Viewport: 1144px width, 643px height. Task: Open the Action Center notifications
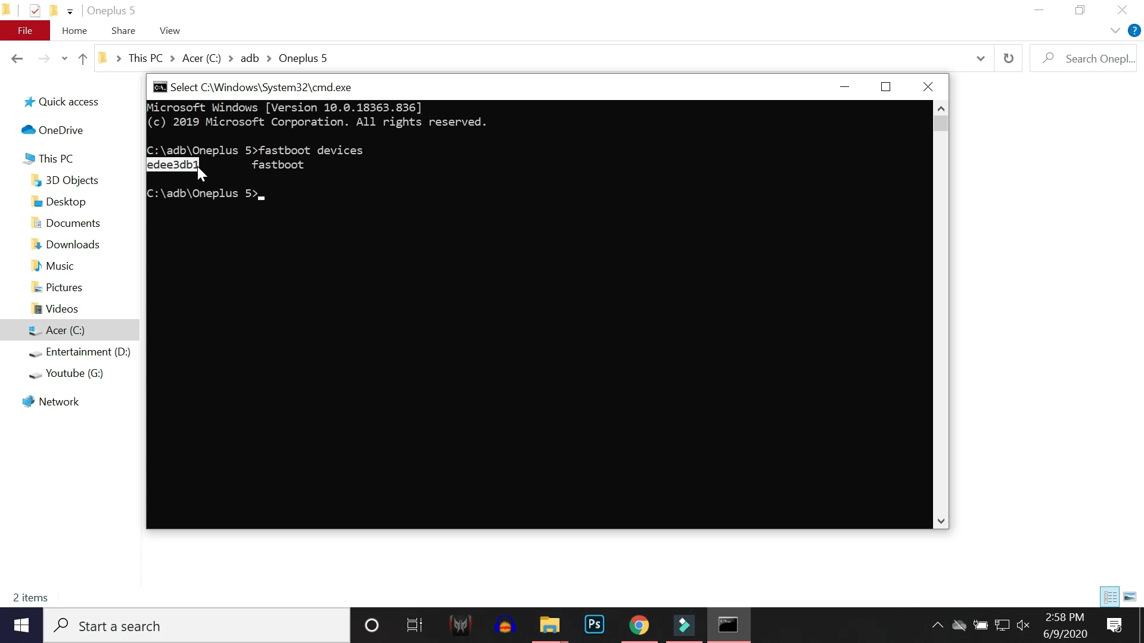(1114, 625)
